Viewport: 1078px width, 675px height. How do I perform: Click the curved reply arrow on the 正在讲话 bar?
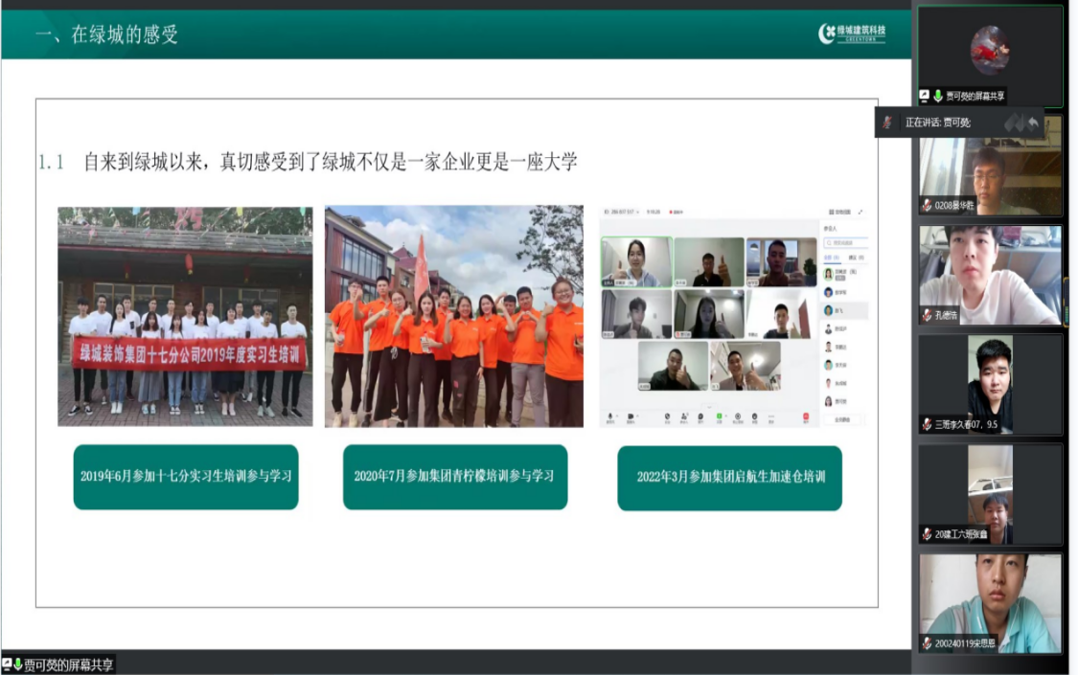coord(1033,123)
